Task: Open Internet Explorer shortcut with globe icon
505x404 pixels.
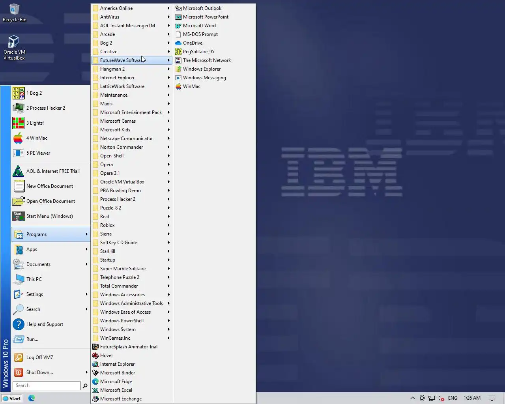Action: (132, 364)
